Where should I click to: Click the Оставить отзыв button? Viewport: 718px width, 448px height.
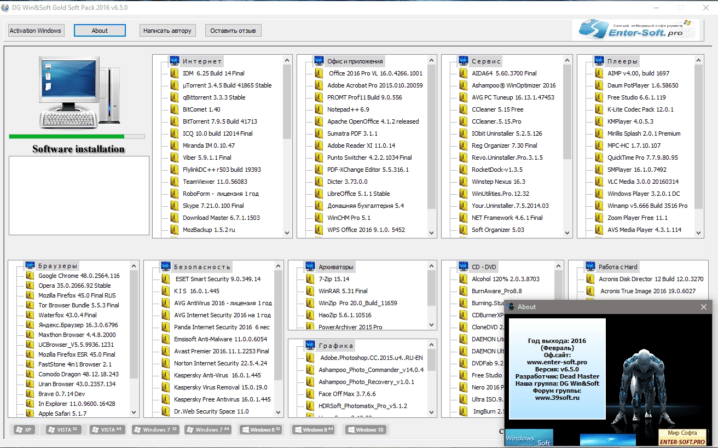233,31
